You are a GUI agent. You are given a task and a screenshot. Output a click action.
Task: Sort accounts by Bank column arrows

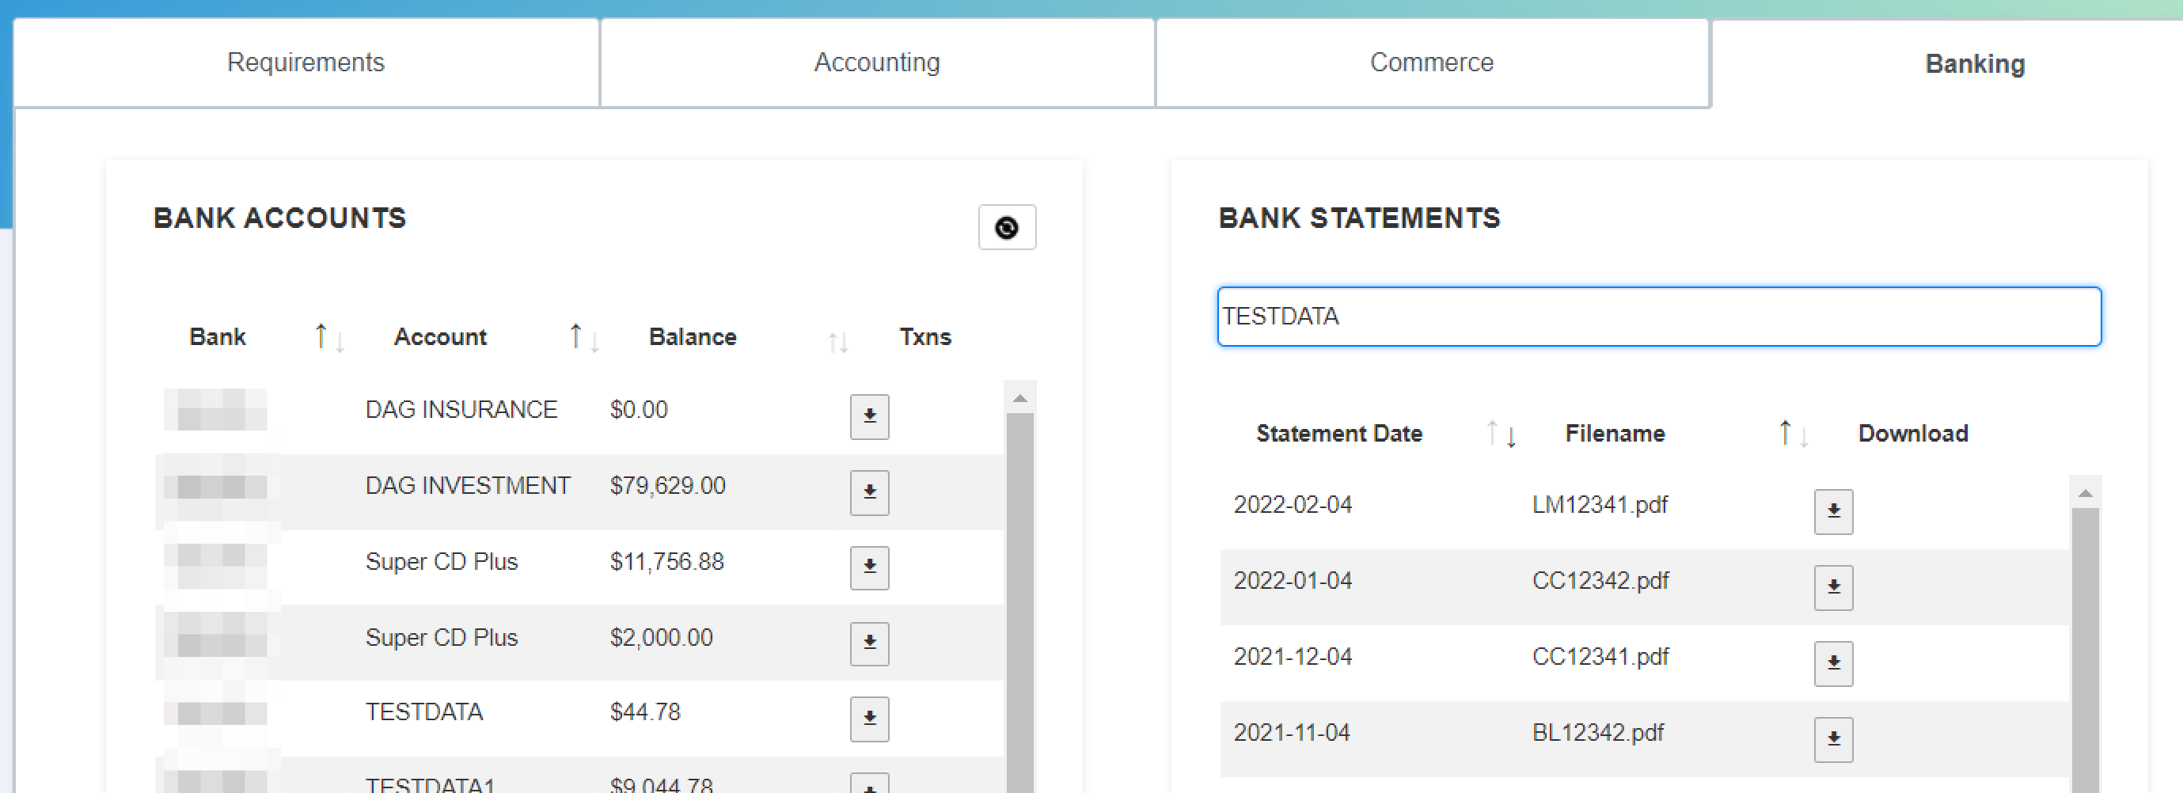[328, 337]
